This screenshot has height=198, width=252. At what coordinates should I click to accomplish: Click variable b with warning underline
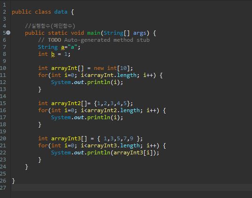click(x=53, y=54)
